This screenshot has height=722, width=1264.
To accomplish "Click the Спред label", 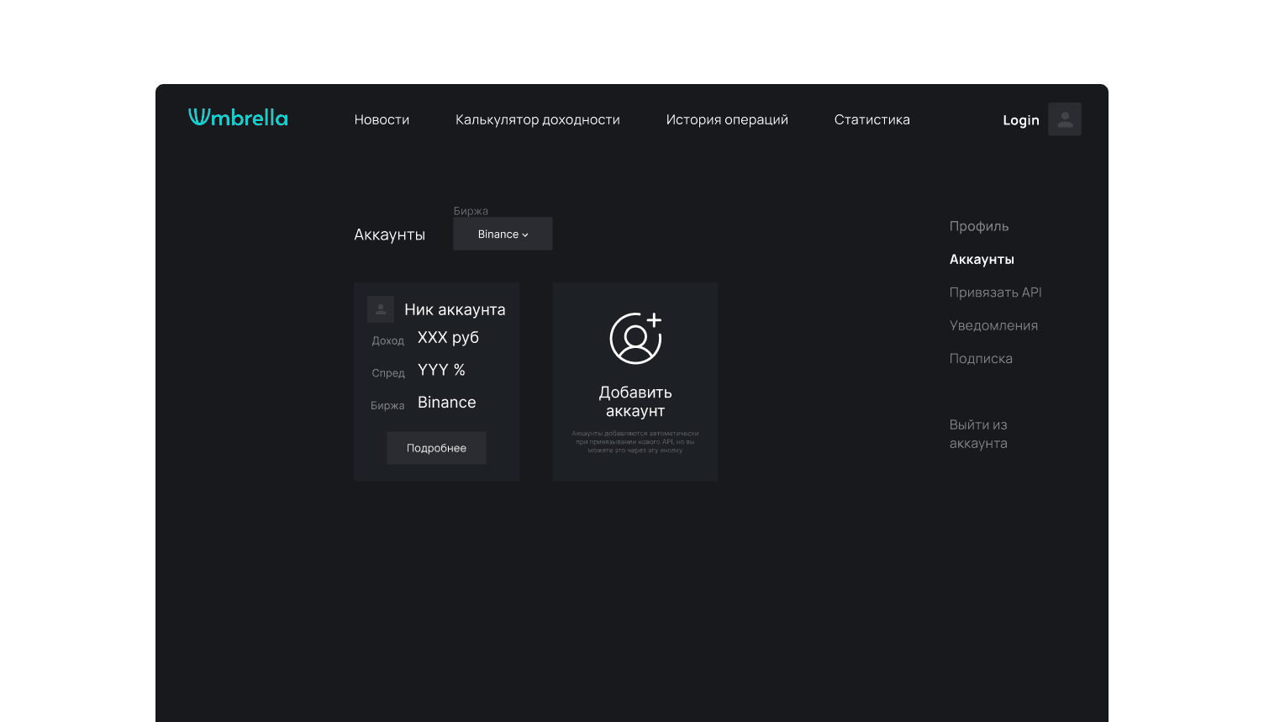I will 388,373.
